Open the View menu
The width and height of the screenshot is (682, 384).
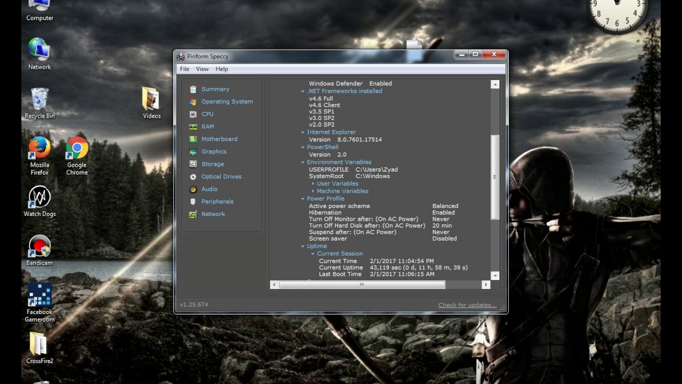tap(202, 69)
